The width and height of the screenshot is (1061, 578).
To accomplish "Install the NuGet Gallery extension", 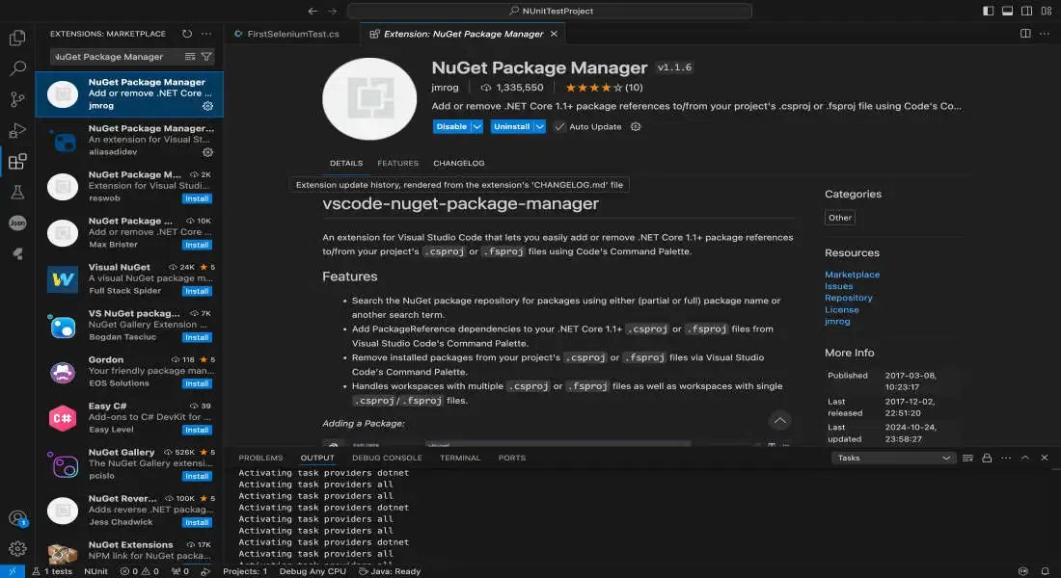I will 197,477.
